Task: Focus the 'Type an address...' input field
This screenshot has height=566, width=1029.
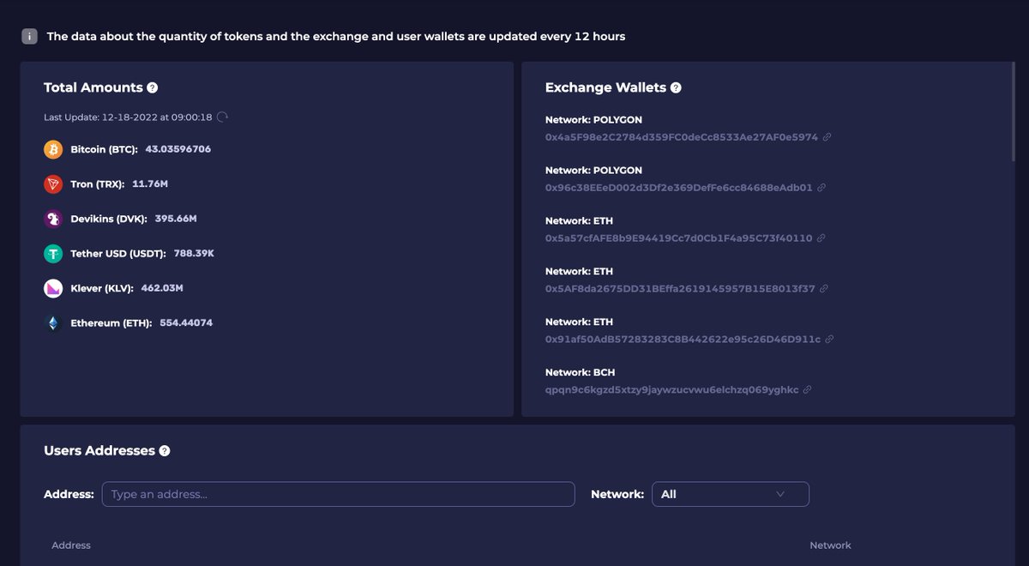Action: [338, 494]
